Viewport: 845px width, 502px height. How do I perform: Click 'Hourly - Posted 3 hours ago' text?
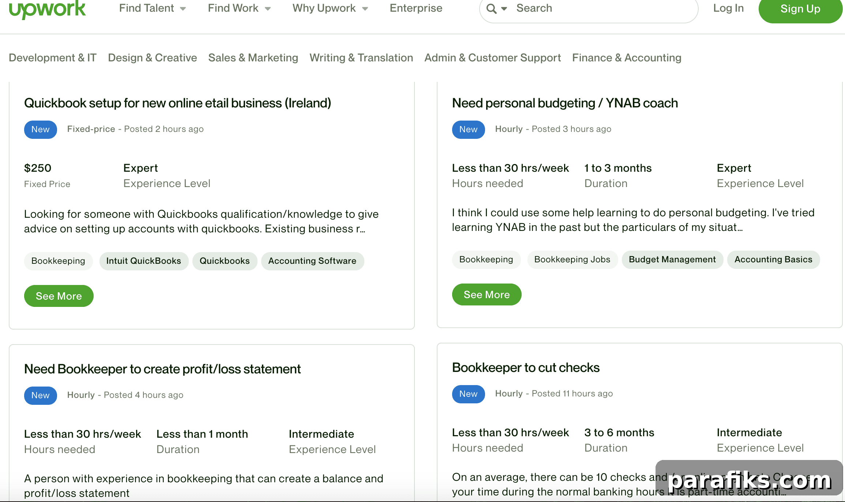pos(553,129)
